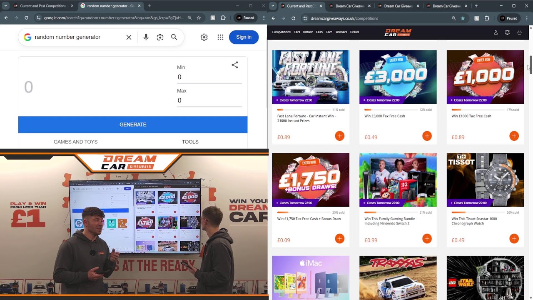The width and height of the screenshot is (533, 300).
Task: Bookmark the Google page with star
Action: click(199, 18)
